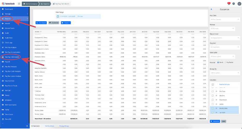Click the pin icon in Customize panel

tap(211, 9)
